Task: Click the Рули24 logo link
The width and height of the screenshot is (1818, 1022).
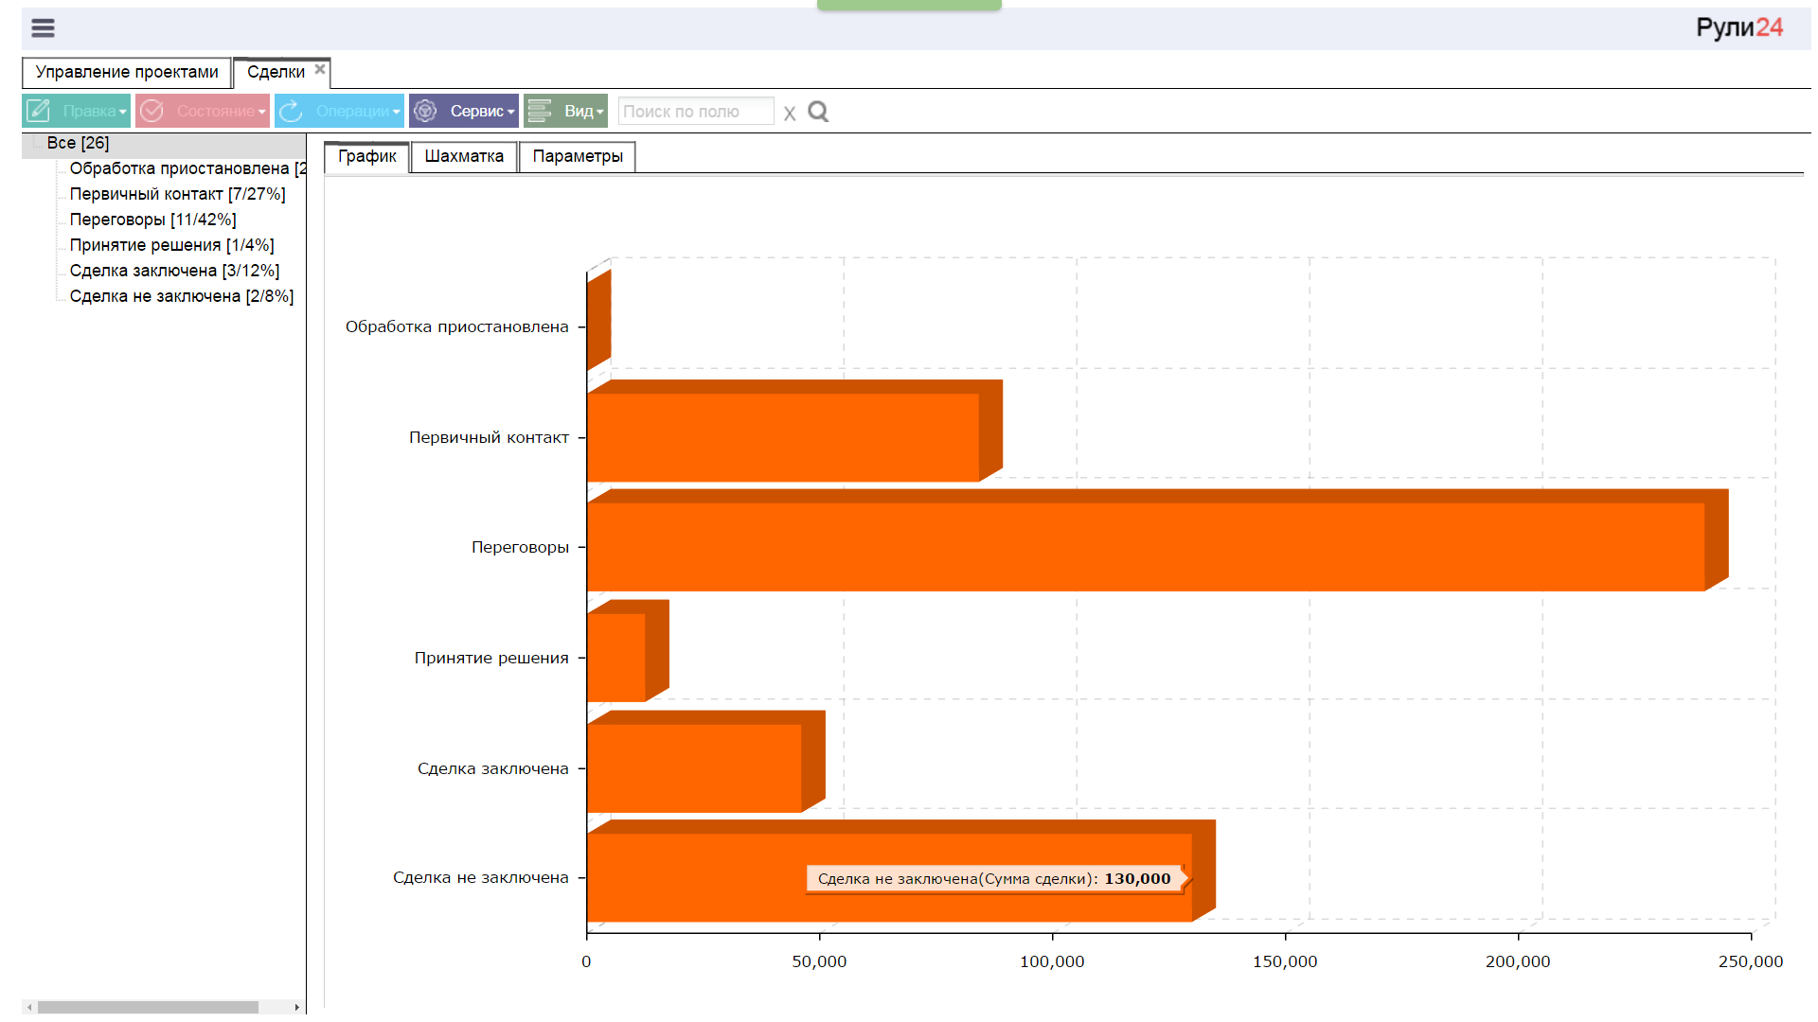Action: click(x=1738, y=27)
